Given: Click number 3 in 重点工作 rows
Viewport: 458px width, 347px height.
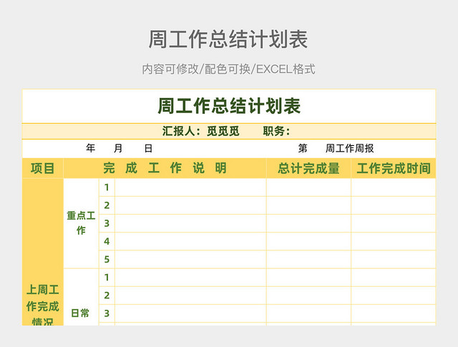Looking at the screenshot, I should tap(107, 223).
